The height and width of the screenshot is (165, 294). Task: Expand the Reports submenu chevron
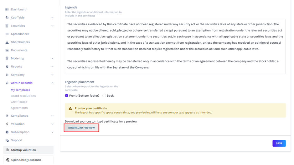52,67
